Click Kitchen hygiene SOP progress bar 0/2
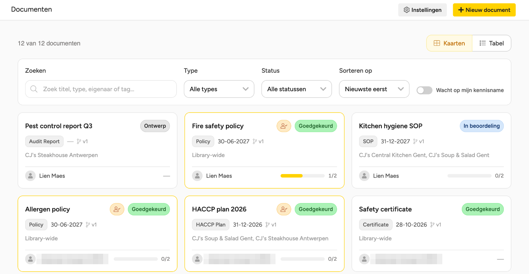Image resolution: width=529 pixels, height=274 pixels. coord(469,176)
